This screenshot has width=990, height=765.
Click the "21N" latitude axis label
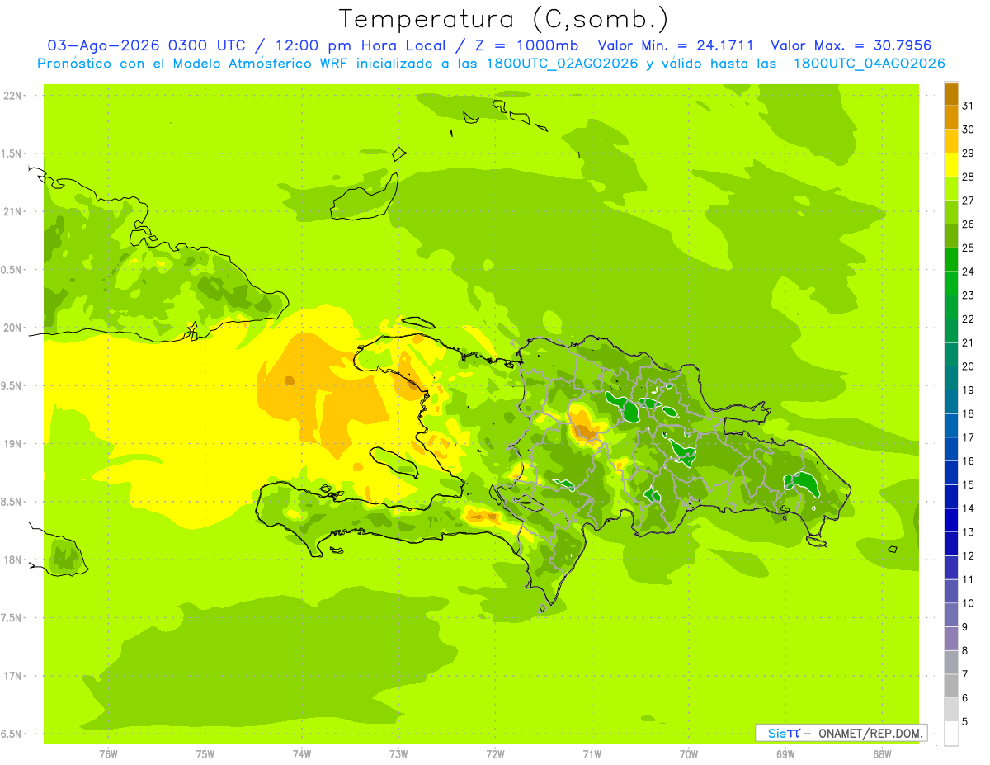tap(13, 211)
